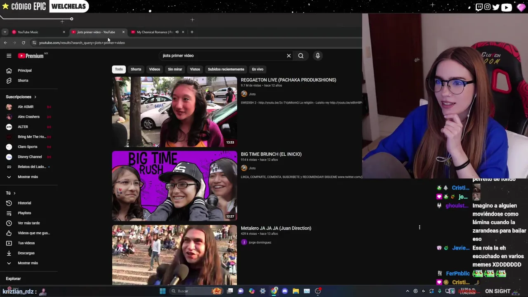This screenshot has height=297, width=528.
Task: Open the Windows Start menu
Action: point(163,291)
